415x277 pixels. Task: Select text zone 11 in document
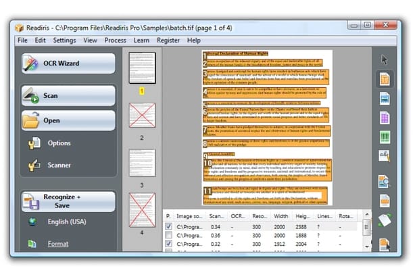click(266, 195)
